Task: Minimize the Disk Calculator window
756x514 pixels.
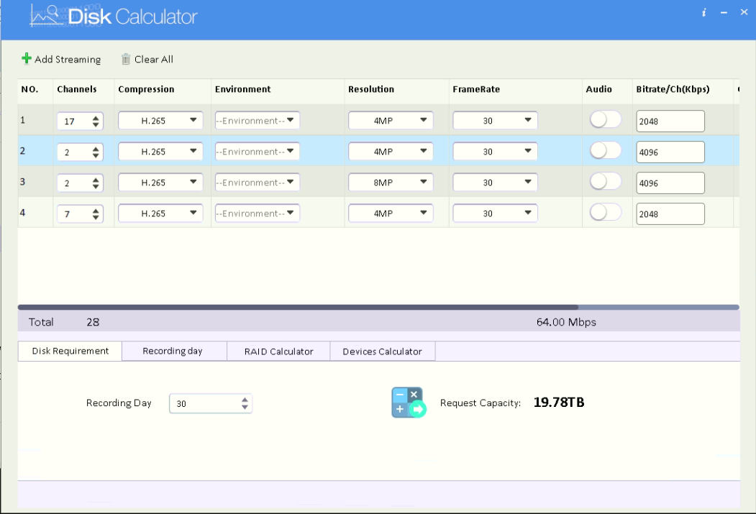Action: 724,14
